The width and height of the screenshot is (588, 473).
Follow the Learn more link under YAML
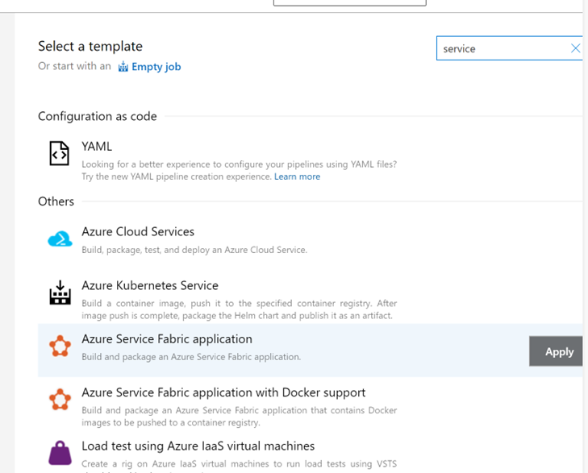(x=297, y=176)
